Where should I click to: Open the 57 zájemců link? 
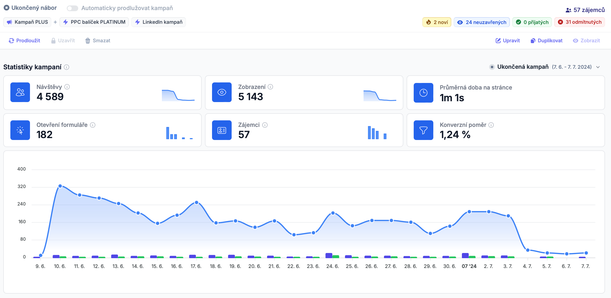click(x=585, y=10)
